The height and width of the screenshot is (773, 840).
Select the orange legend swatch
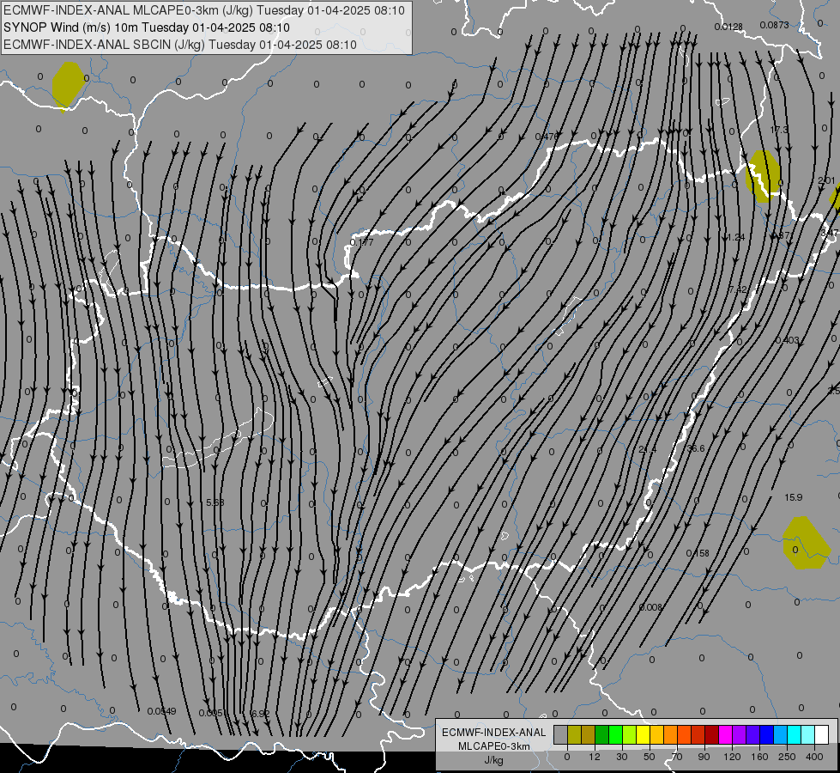click(671, 734)
